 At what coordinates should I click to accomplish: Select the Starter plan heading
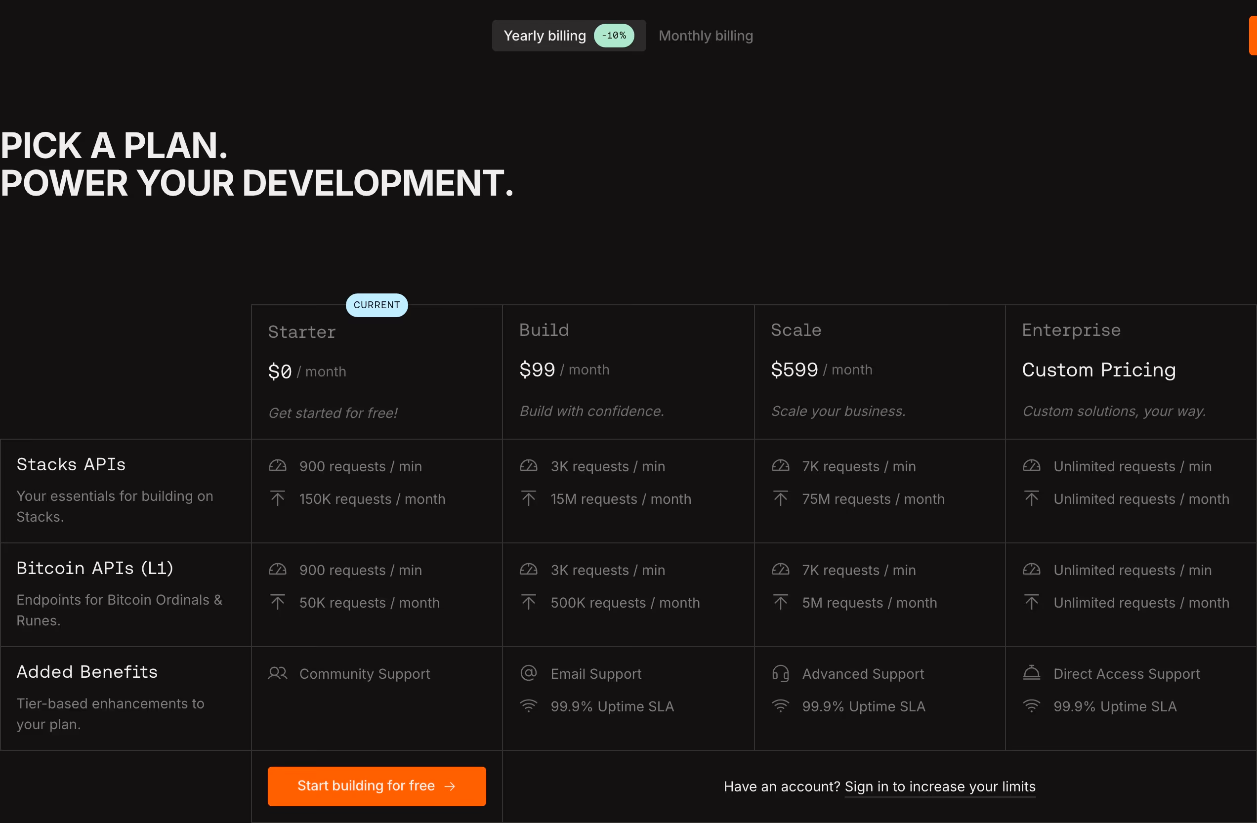click(x=301, y=332)
